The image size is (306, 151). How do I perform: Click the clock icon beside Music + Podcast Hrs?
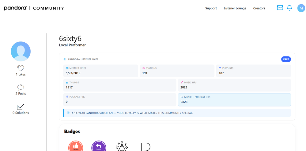tap(182, 97)
